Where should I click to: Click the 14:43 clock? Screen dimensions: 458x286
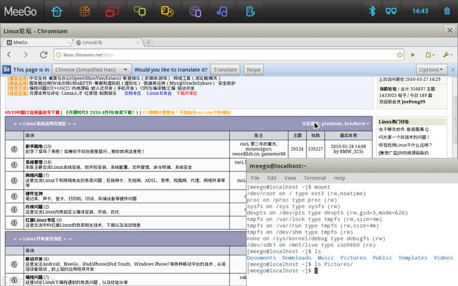pos(420,11)
